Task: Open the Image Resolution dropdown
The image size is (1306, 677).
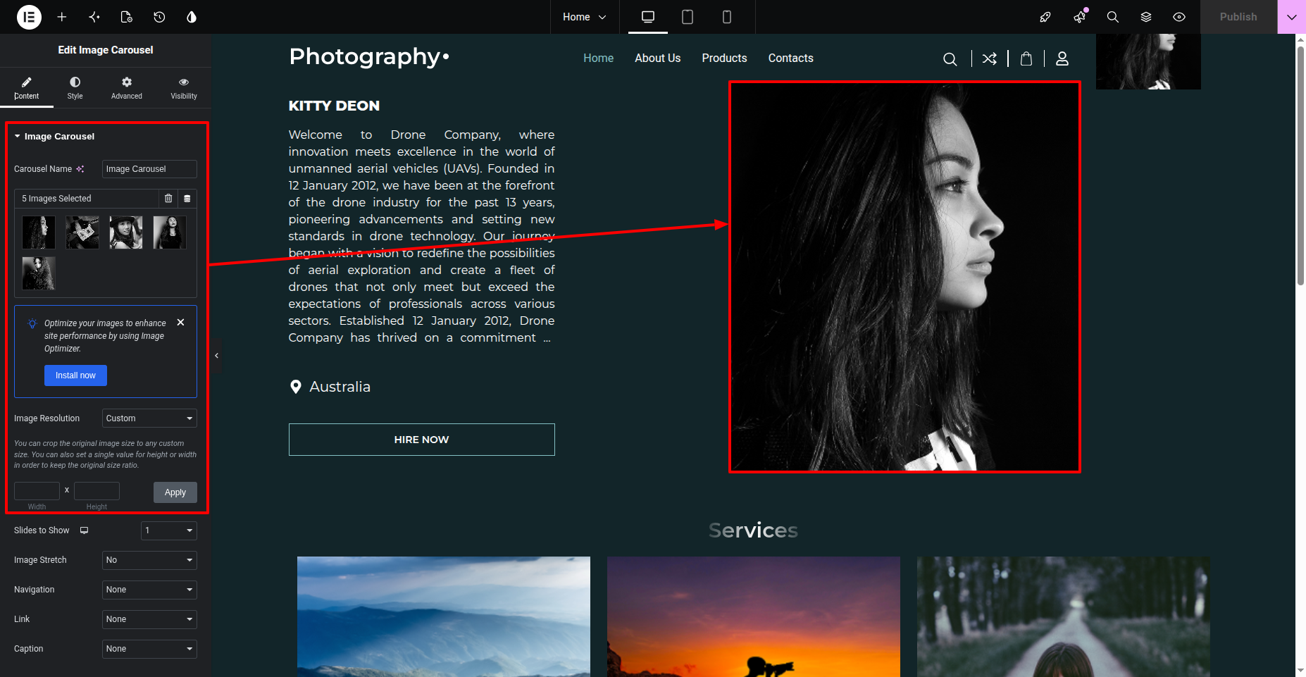Action: click(149, 418)
